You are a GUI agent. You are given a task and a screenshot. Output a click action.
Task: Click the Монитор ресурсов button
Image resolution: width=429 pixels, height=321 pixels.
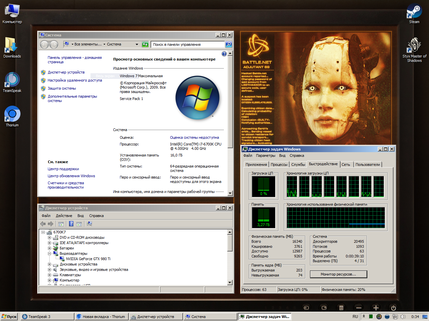[x=338, y=274]
